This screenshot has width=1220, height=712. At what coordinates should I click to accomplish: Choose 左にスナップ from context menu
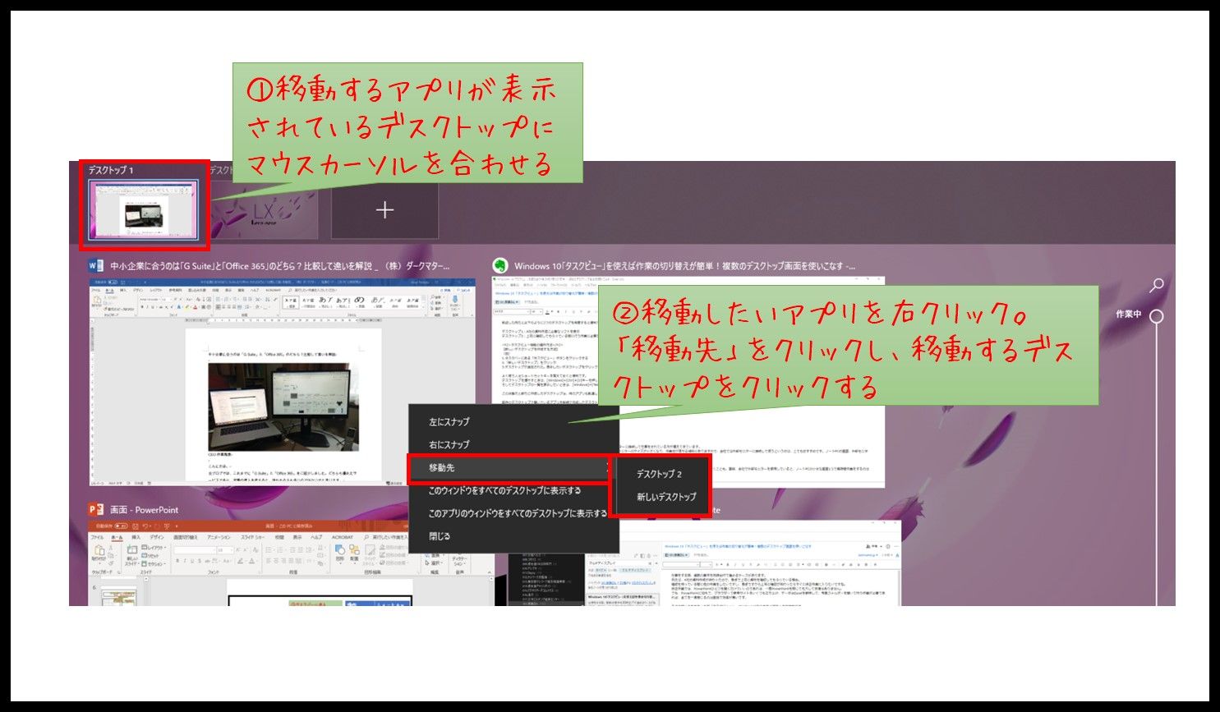449,422
